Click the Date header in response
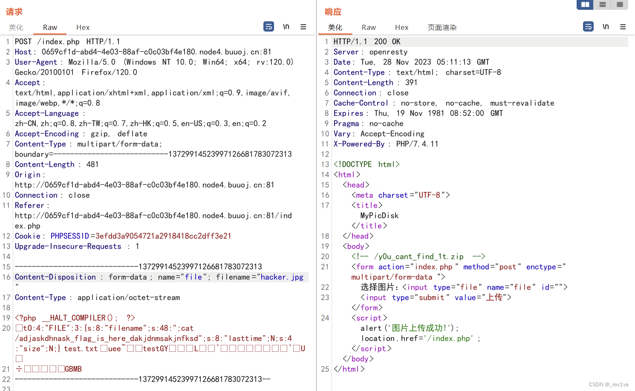This screenshot has height=391, width=635. (411, 62)
